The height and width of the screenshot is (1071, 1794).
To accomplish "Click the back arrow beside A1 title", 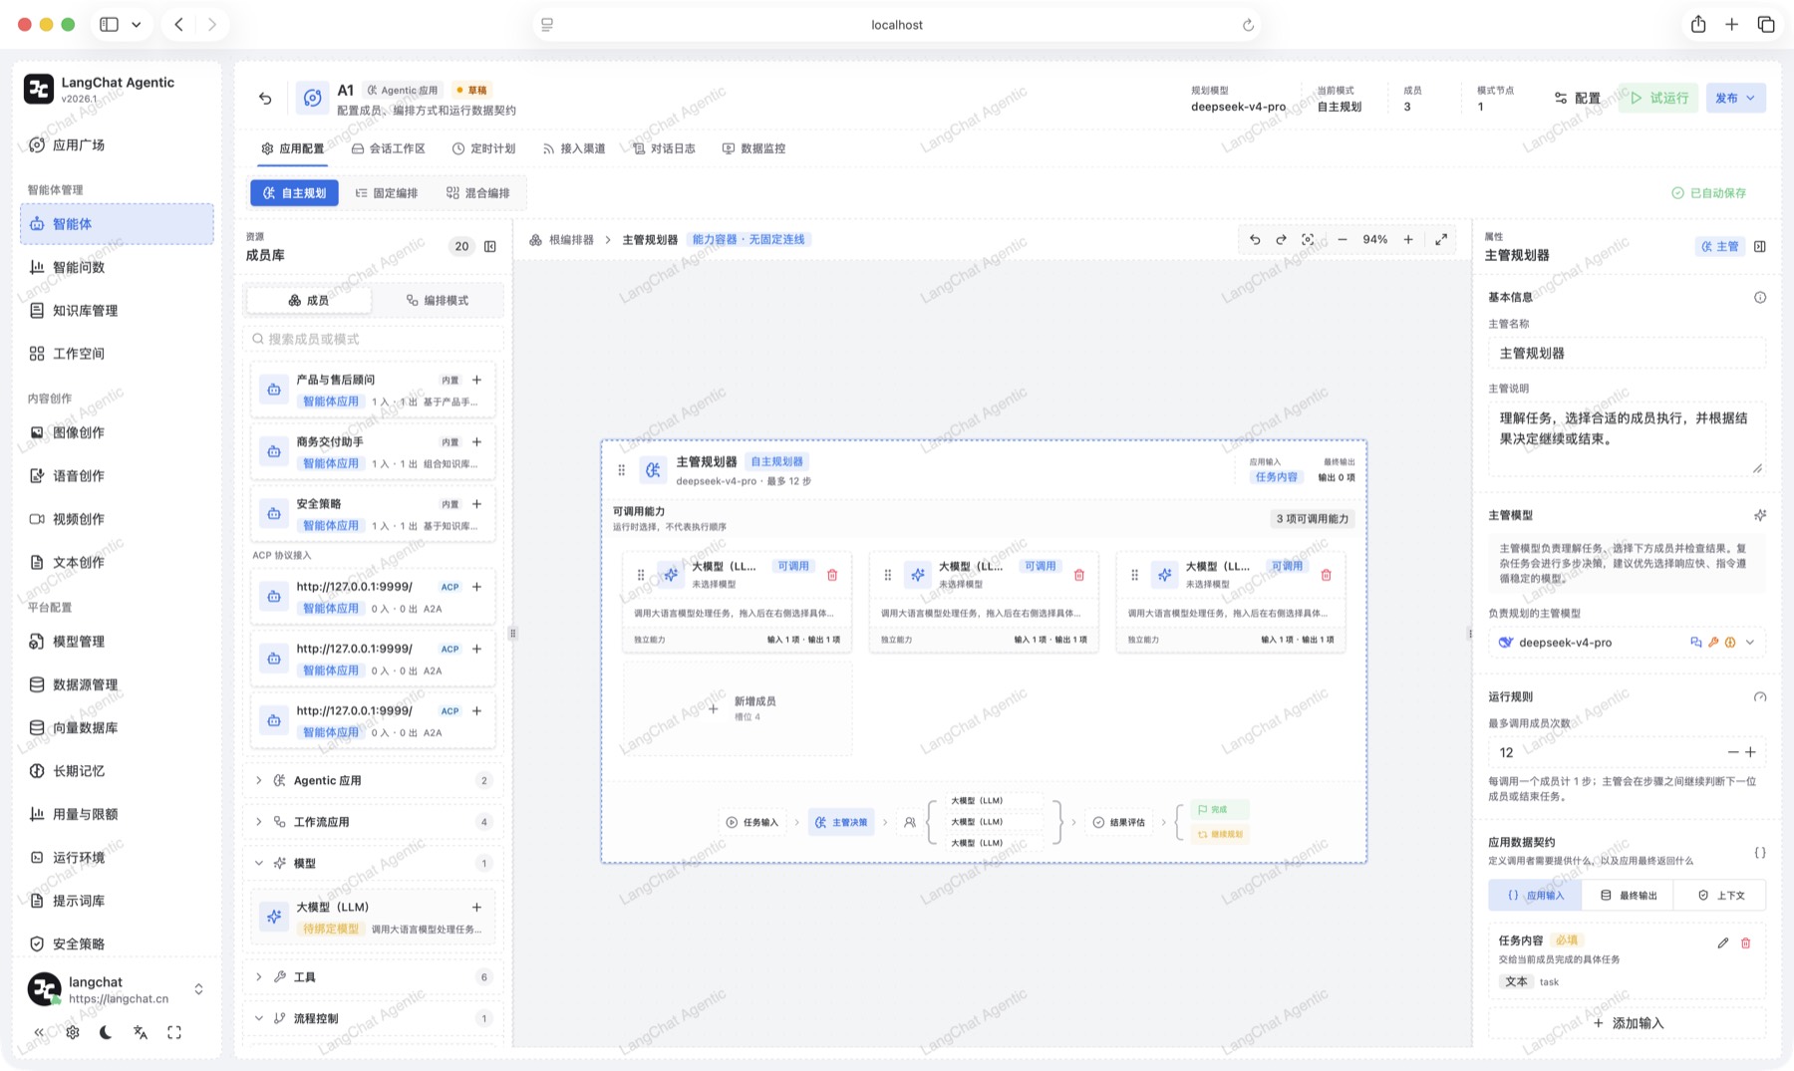I will click(x=265, y=98).
